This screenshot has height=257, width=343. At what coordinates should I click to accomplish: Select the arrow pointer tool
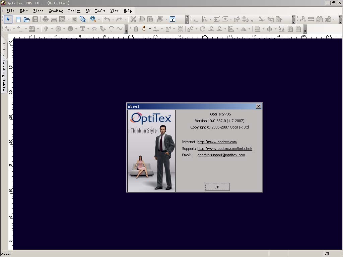(8, 19)
